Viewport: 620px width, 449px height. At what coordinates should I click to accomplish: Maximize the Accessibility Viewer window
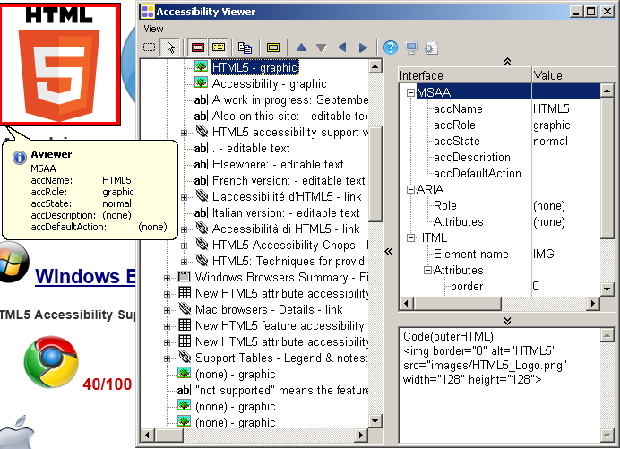click(591, 12)
